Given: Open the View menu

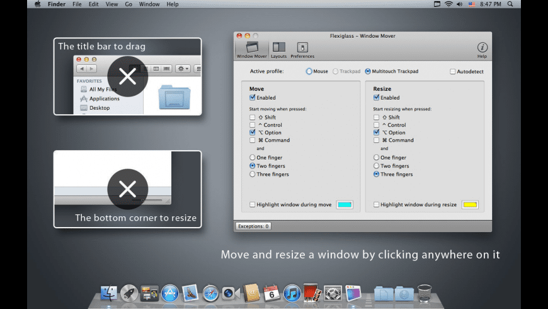Looking at the screenshot, I should click(112, 4).
